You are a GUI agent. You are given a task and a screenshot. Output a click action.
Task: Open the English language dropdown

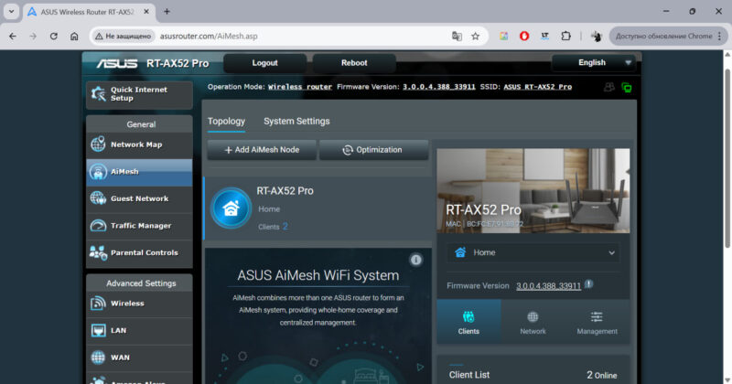593,62
